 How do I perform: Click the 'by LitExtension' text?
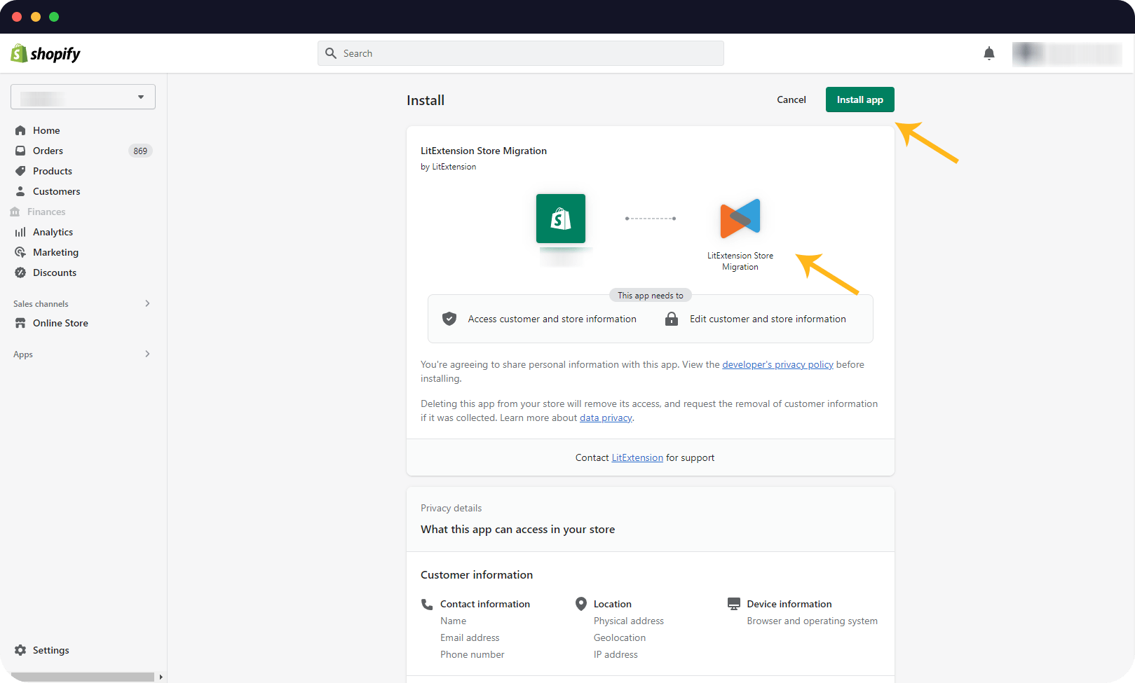(448, 167)
